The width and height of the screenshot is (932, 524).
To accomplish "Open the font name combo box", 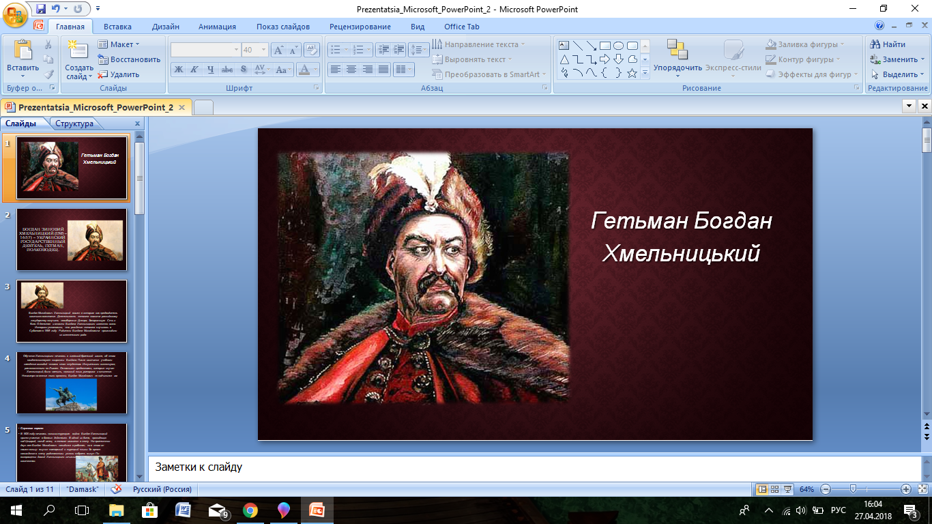I will (205, 50).
